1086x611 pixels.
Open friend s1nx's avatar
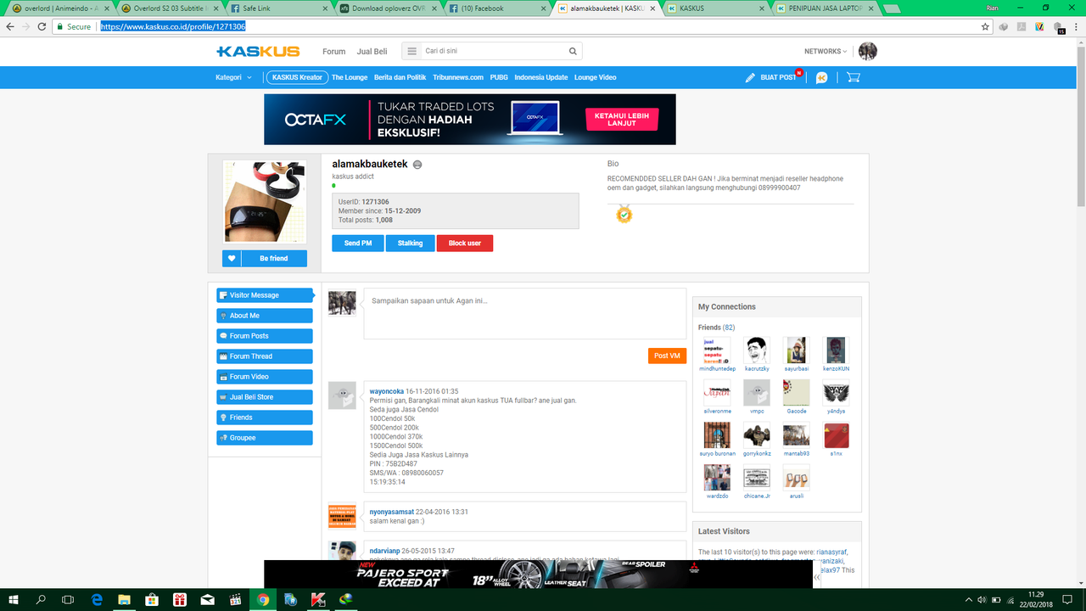click(x=837, y=435)
